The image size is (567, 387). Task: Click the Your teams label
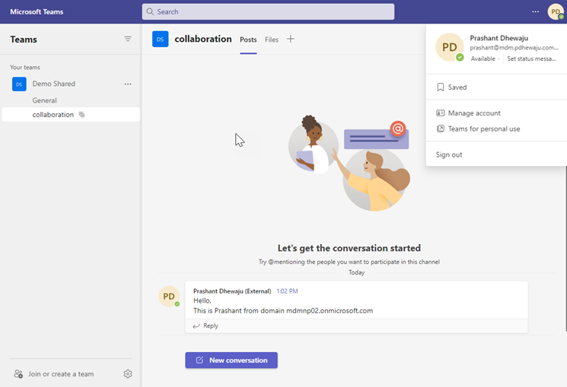pos(25,67)
